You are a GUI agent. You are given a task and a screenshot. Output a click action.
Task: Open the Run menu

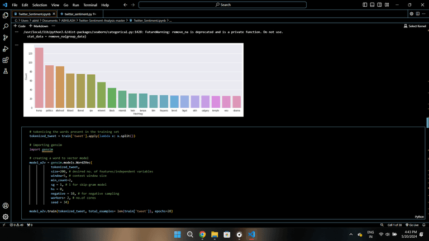76,5
